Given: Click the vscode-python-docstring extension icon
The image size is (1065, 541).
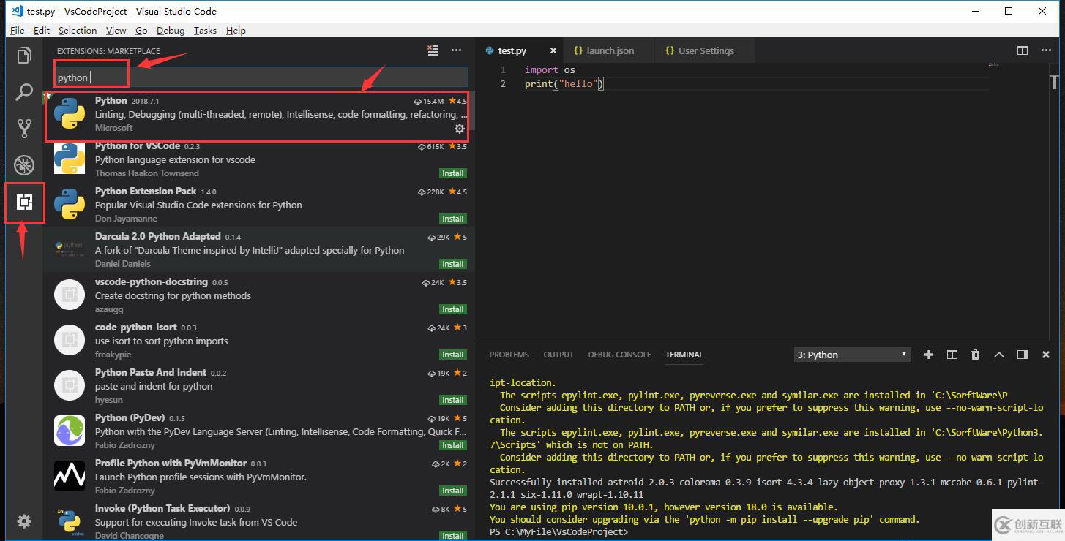Looking at the screenshot, I should 70,295.
